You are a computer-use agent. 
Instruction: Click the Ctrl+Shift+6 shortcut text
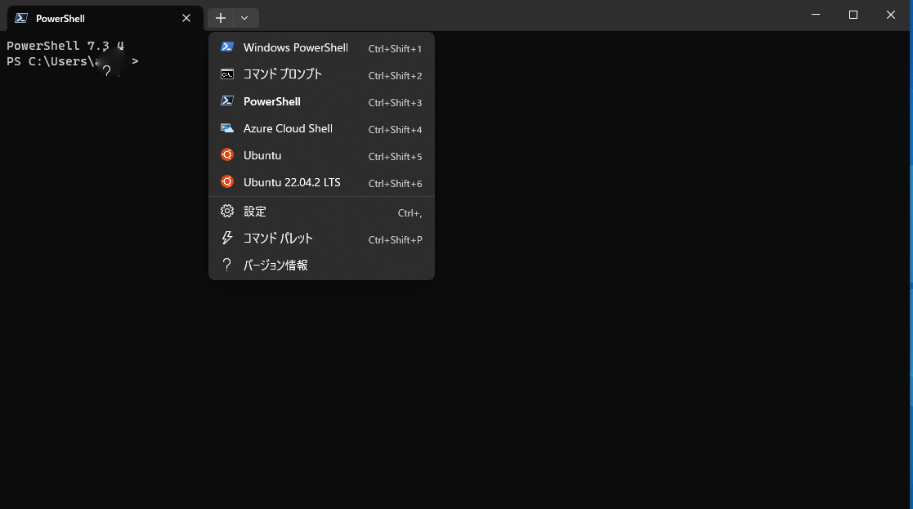[395, 183]
